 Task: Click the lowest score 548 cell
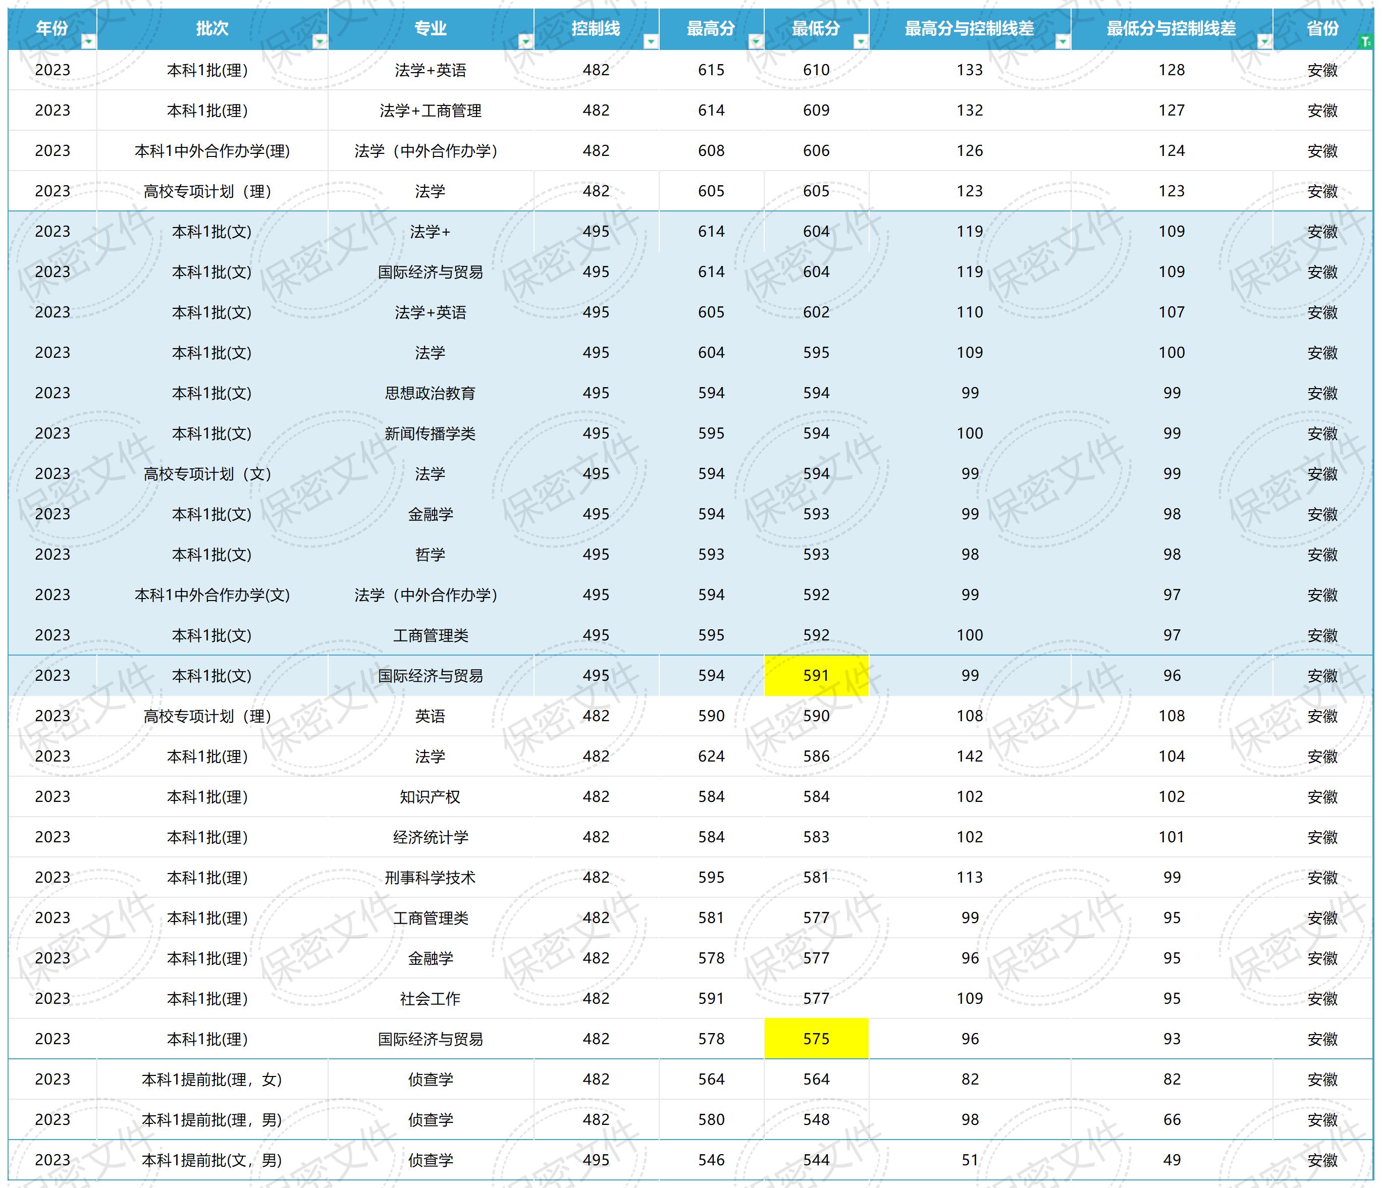816,1119
